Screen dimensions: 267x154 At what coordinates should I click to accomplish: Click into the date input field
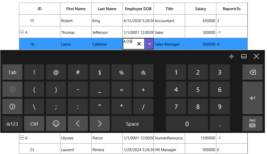pos(129,44)
